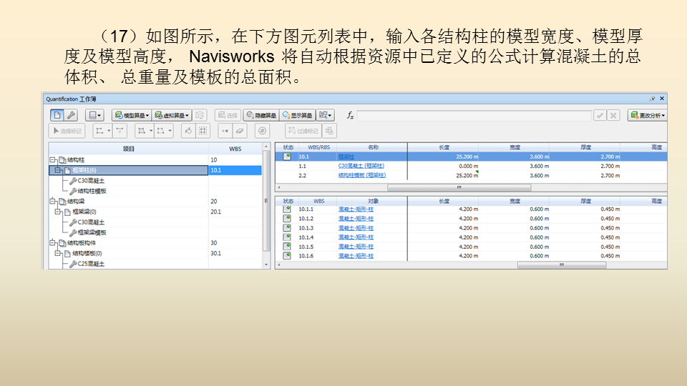Click the status icon of row 10.1.2
Image resolution: width=687 pixels, height=386 pixels.
(x=287, y=219)
